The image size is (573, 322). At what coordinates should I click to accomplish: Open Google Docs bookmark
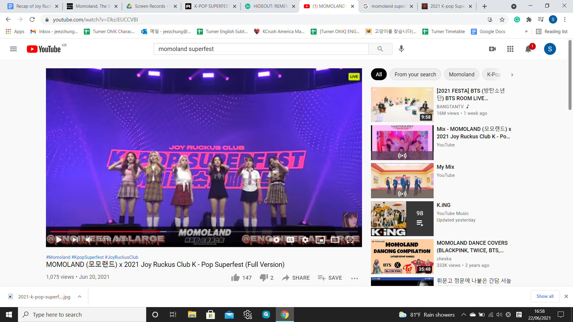488,31
